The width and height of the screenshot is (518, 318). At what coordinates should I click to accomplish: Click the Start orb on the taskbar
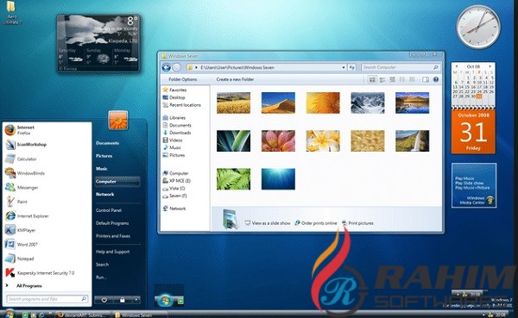tap(9, 314)
